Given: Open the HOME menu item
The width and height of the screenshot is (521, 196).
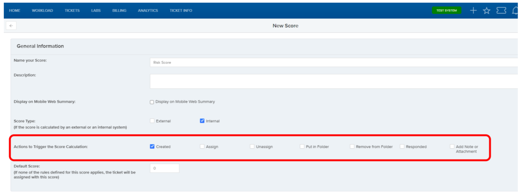Looking at the screenshot, I should point(15,11).
